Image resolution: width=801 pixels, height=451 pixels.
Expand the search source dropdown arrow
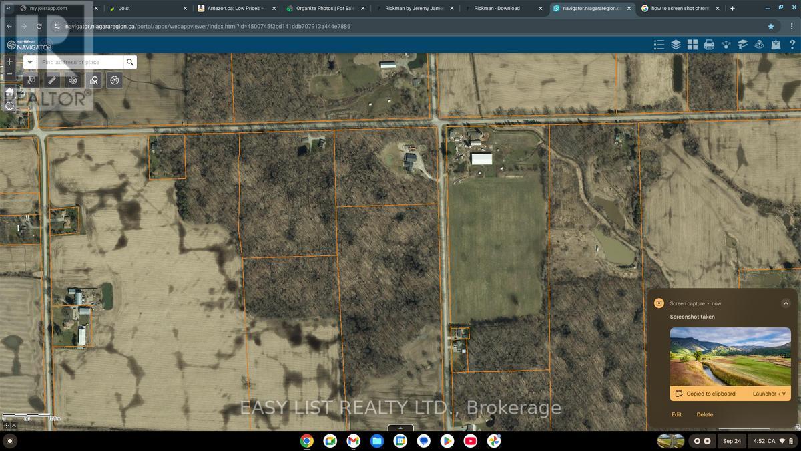pos(29,61)
